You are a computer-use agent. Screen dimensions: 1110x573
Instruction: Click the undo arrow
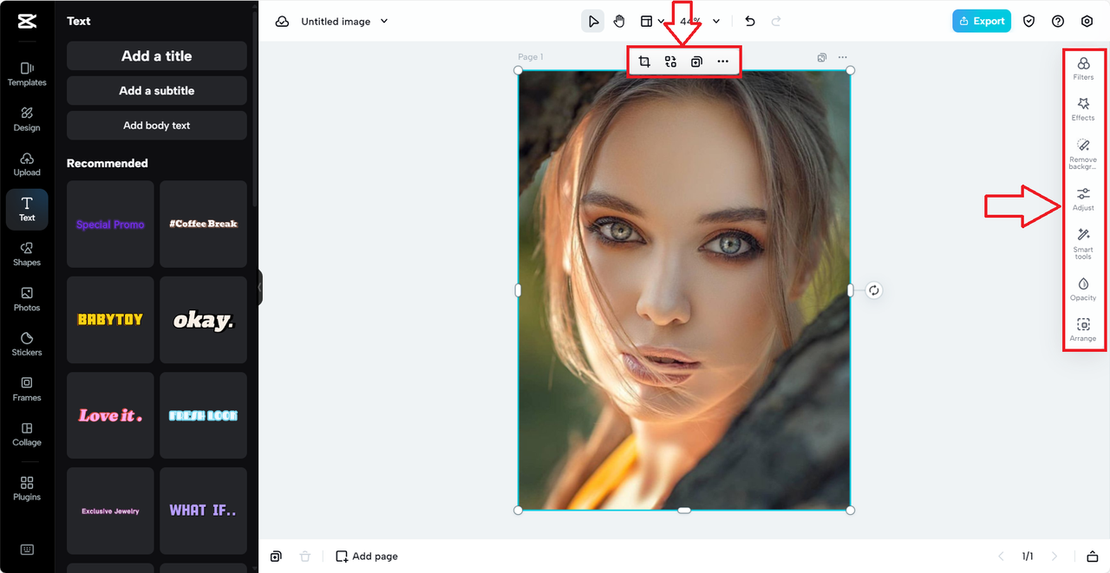point(750,22)
